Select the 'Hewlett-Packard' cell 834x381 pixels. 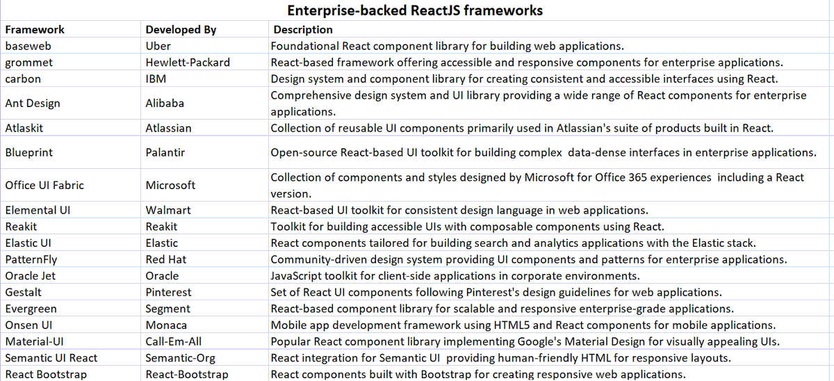[205, 62]
